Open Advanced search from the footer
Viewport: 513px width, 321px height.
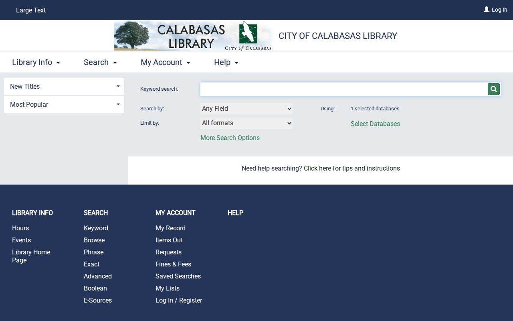pos(98,276)
